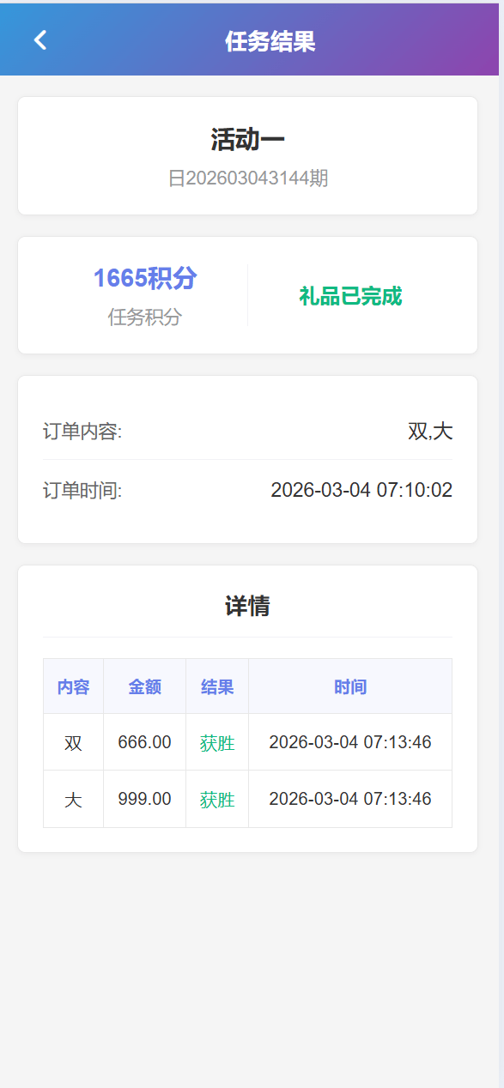
Task: Click the 内容 column header
Action: [x=73, y=686]
